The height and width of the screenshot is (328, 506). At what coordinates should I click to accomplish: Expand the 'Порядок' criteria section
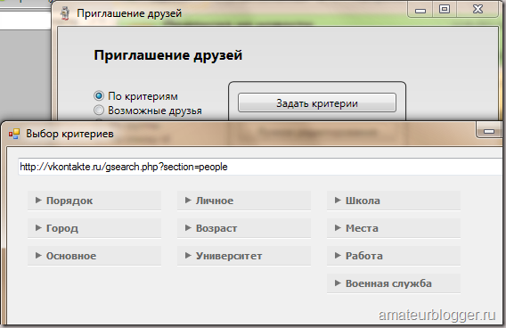(x=94, y=201)
